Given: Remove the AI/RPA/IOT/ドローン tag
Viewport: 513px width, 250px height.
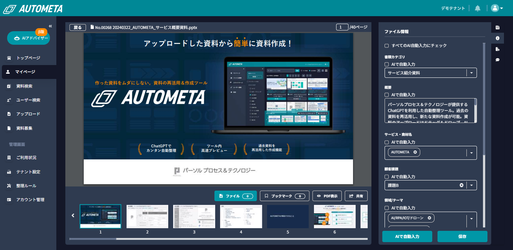Looking at the screenshot, I should (x=429, y=218).
